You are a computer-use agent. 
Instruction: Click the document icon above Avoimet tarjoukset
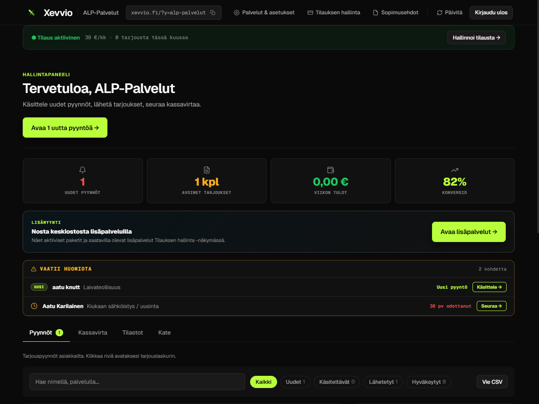tap(207, 170)
